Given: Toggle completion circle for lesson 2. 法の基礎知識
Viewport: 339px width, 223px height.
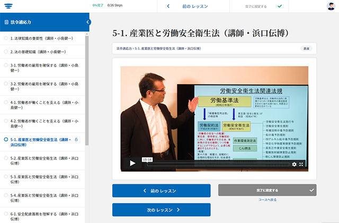Looking at the screenshot, I should (x=6, y=52).
